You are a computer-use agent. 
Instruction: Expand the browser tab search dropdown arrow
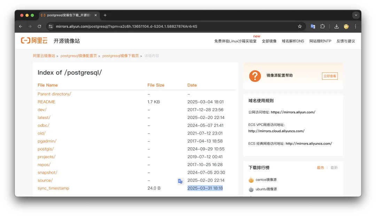point(356,15)
